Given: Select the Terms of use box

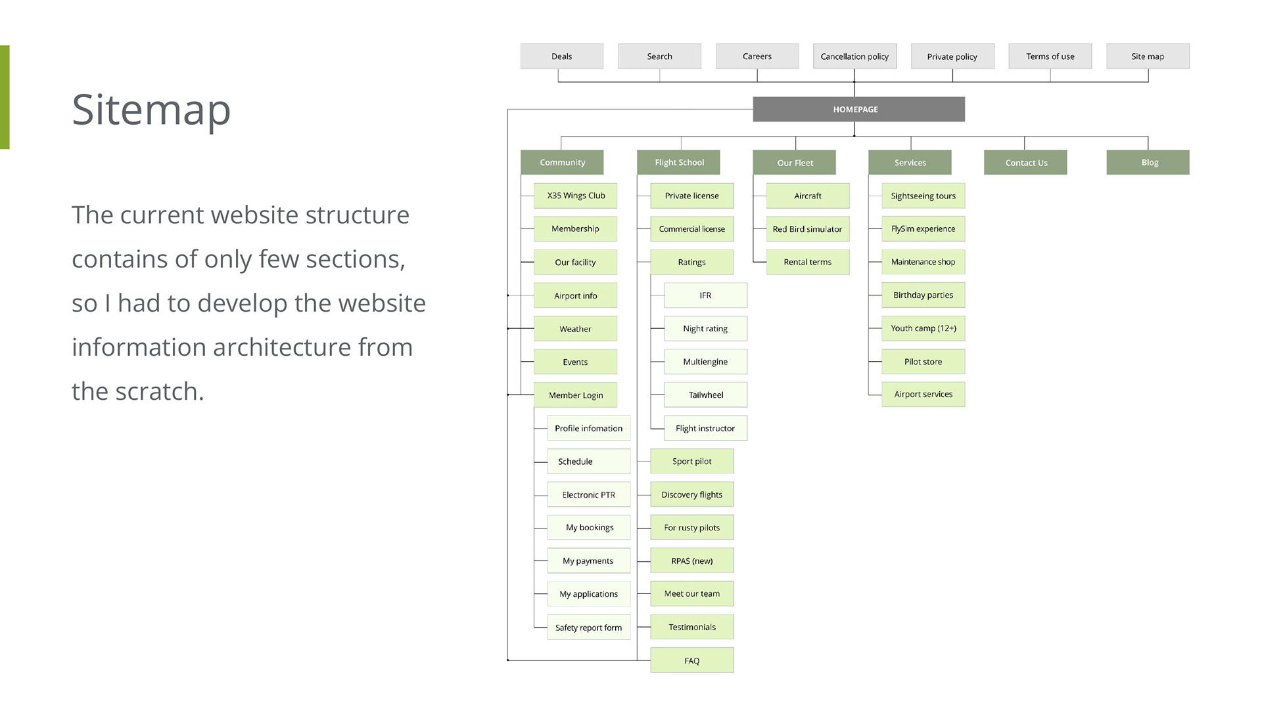Looking at the screenshot, I should point(1050,56).
